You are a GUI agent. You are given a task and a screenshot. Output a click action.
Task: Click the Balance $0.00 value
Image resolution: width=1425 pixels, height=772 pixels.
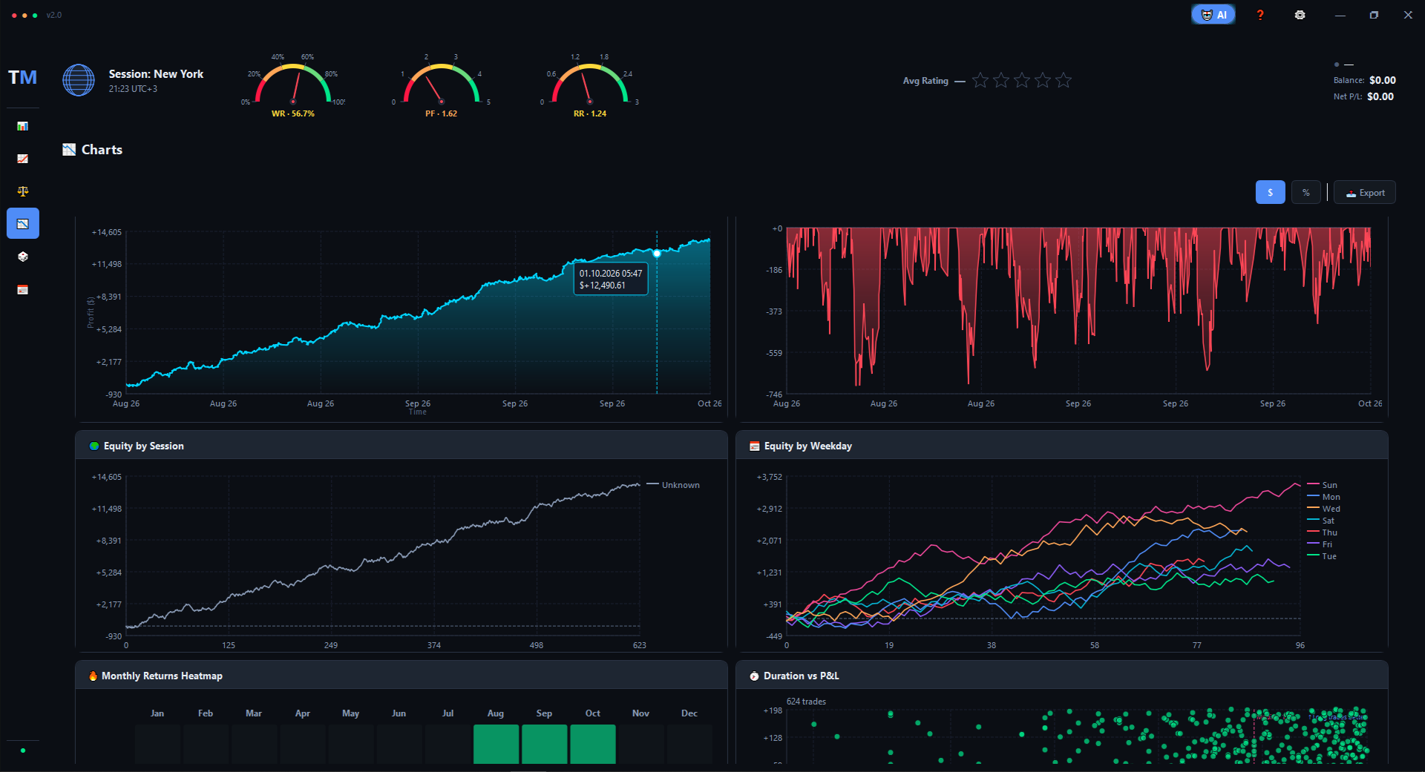1383,80
